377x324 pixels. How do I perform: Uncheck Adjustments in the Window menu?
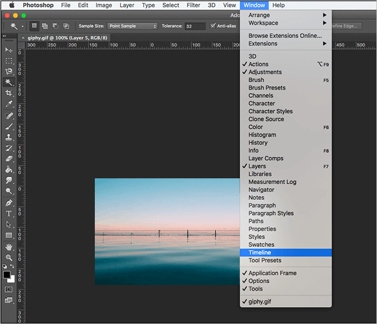pyautogui.click(x=265, y=72)
